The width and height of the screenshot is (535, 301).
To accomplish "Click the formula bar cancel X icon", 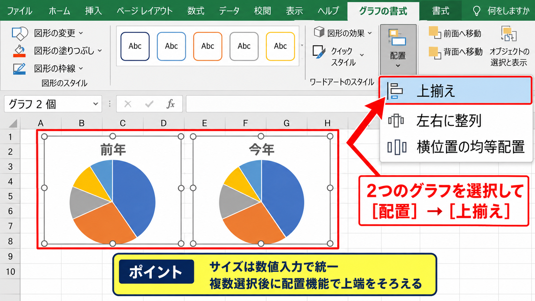I will 128,104.
